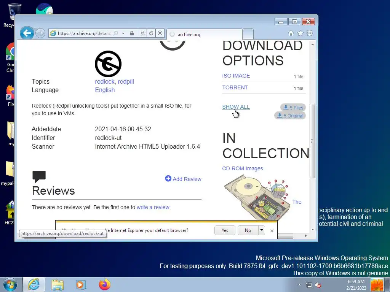Open Internet Explorer tools gear menu

(310, 33)
